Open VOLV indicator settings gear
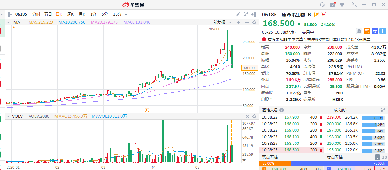 tap(254, 116)
